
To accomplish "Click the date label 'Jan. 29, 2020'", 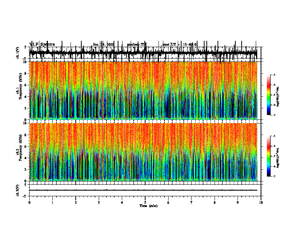I will click(104, 45).
